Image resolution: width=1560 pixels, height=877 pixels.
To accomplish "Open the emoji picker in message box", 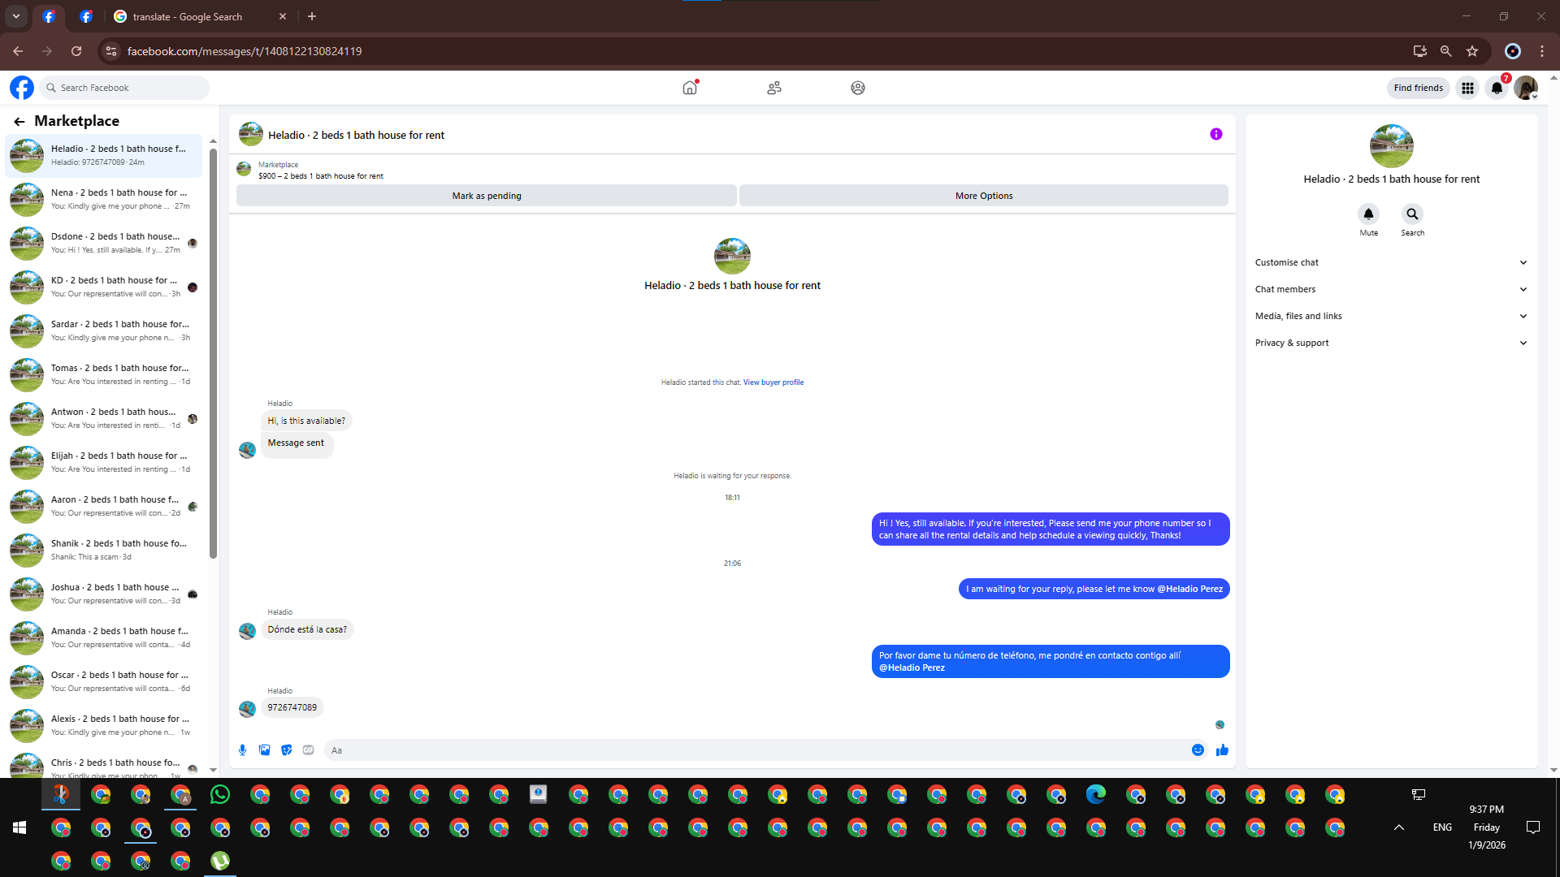I will (x=1198, y=750).
